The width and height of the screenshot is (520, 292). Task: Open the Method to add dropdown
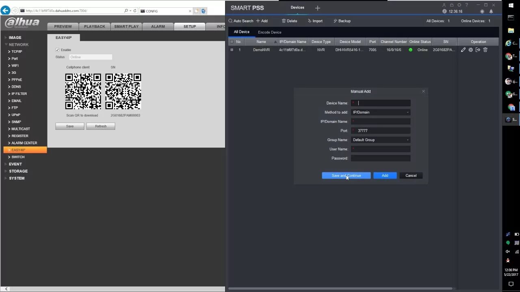click(381, 112)
